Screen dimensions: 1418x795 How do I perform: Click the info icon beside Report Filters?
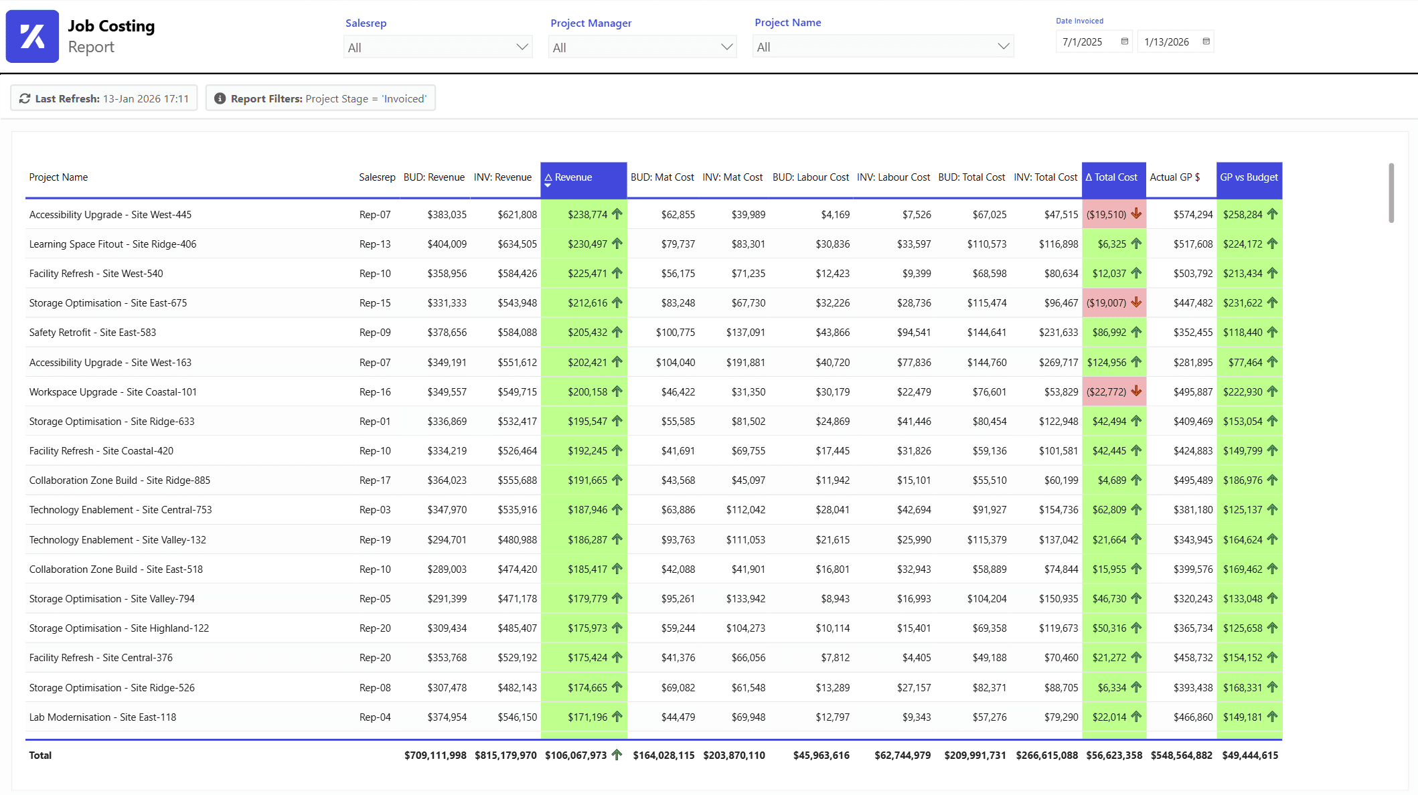(220, 98)
